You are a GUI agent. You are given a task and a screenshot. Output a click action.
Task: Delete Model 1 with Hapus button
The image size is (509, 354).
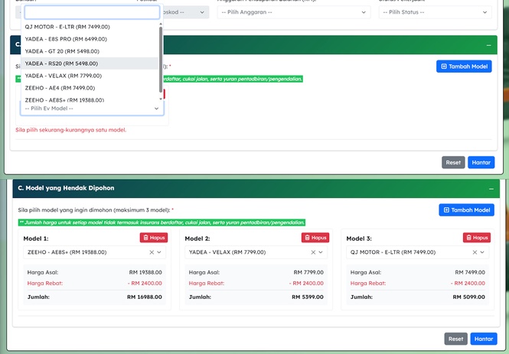point(154,238)
